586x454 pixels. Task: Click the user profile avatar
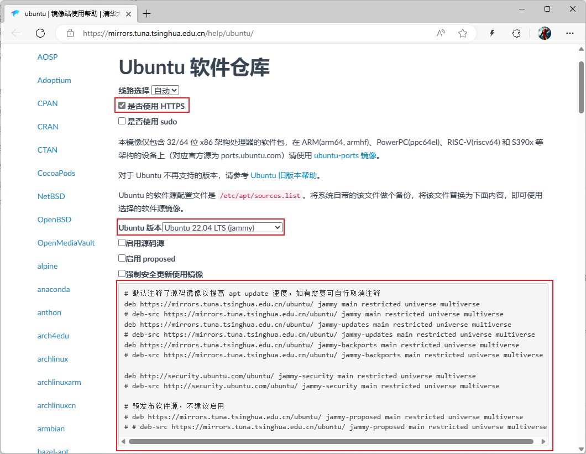[544, 33]
